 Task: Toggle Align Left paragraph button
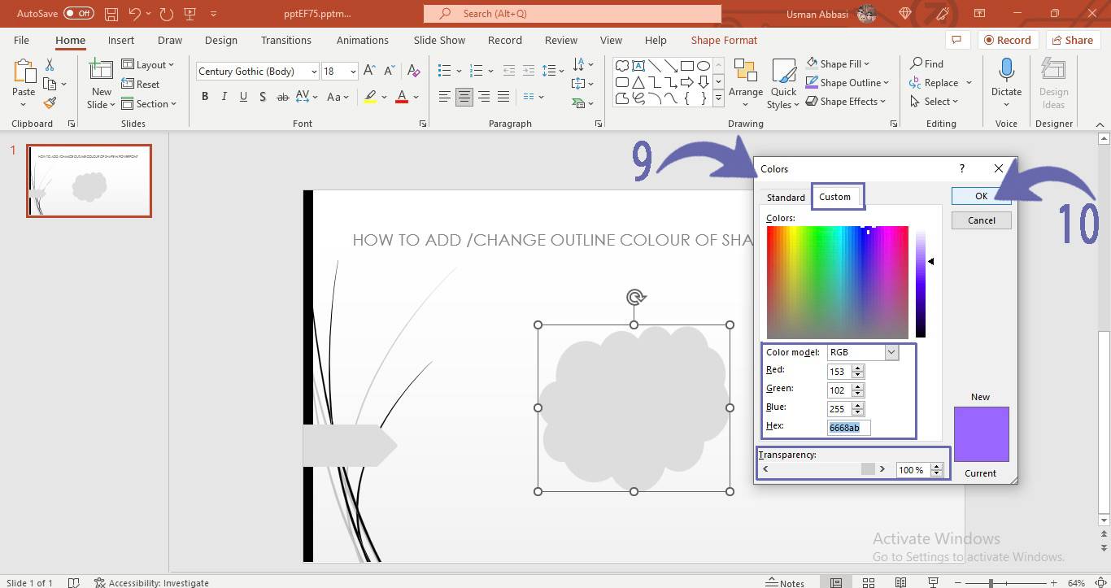[x=444, y=97]
